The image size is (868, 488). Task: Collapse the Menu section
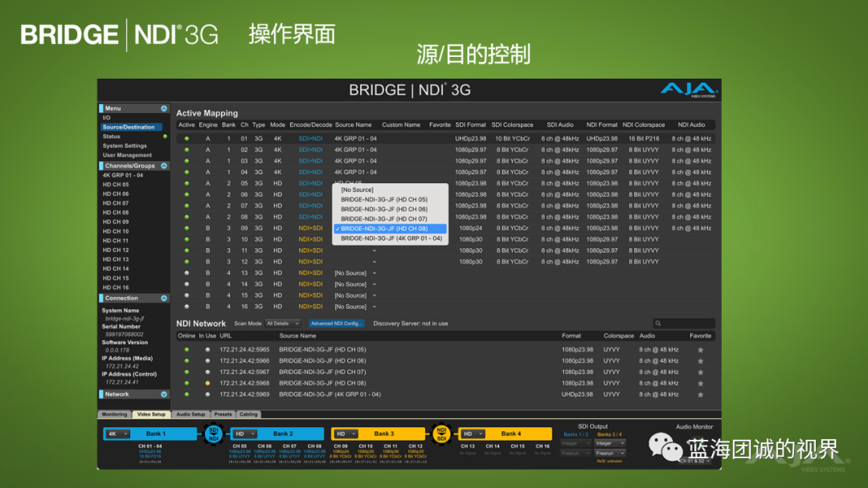point(164,108)
